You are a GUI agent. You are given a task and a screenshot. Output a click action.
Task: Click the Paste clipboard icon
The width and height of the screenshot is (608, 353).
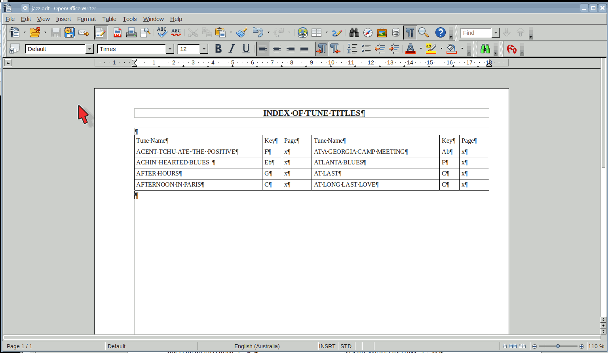pos(220,32)
